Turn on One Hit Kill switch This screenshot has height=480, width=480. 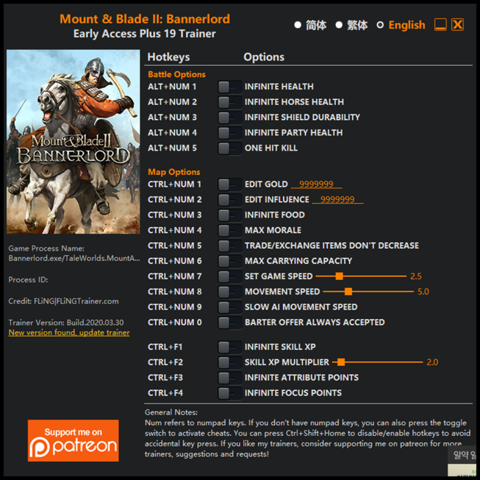click(x=229, y=148)
